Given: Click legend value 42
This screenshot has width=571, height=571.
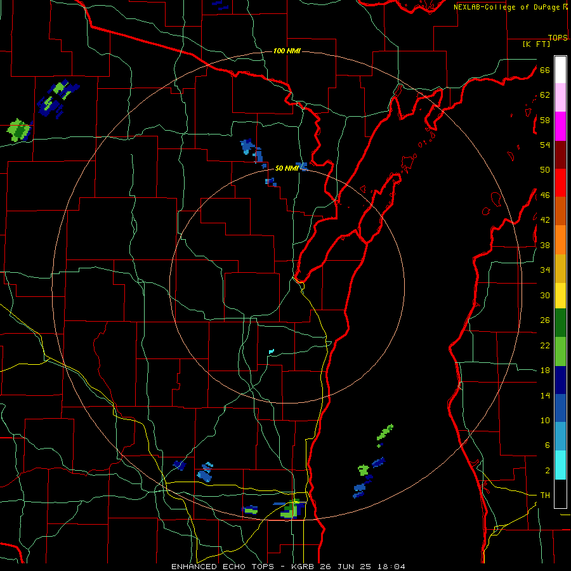Looking at the screenshot, I should [545, 220].
